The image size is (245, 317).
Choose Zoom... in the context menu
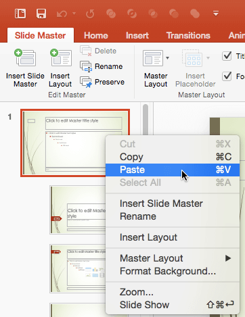(173, 292)
